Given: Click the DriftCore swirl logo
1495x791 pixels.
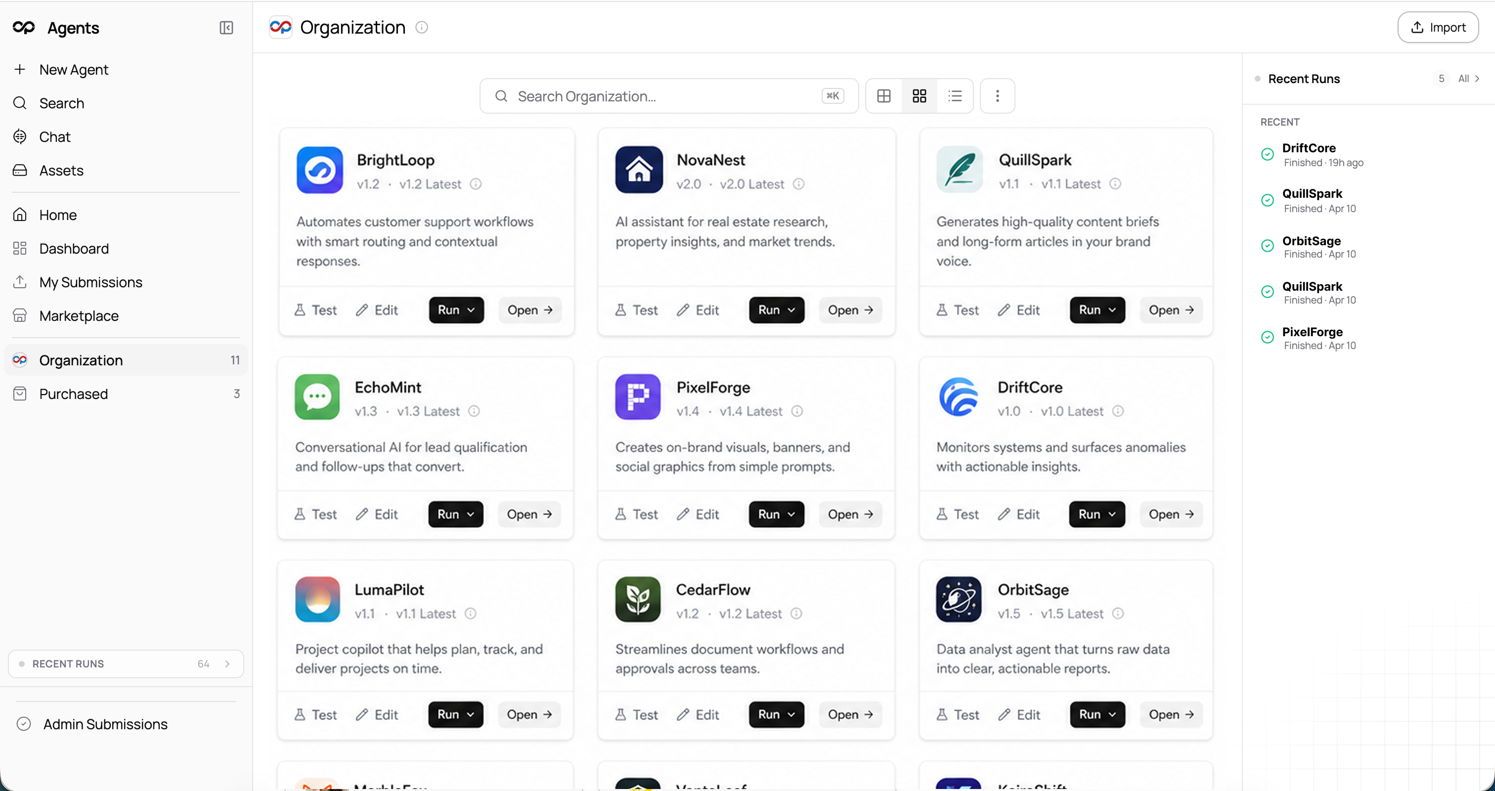Looking at the screenshot, I should pyautogui.click(x=959, y=397).
